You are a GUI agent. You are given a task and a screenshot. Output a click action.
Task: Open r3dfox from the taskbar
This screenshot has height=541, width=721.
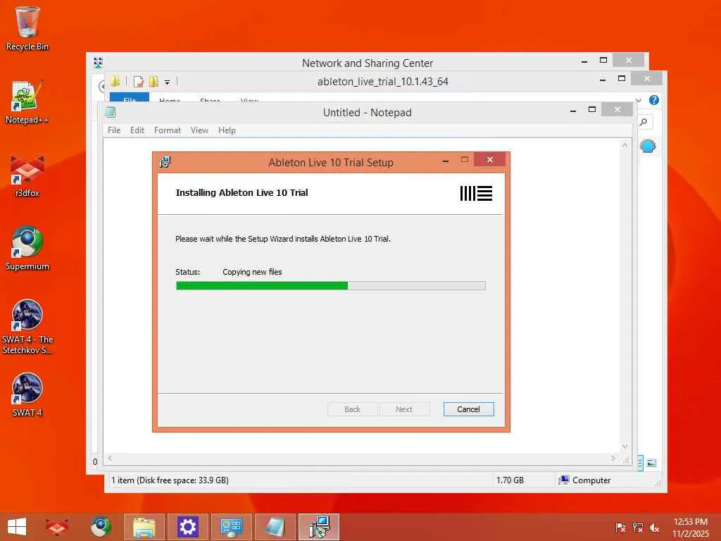point(57,527)
